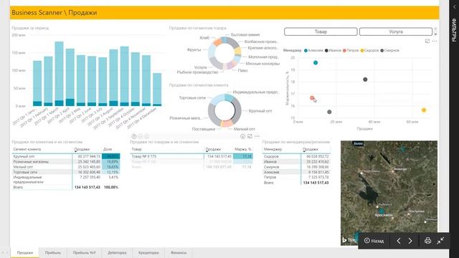This screenshot has width=459, height=258.
Task: Select the Пиво segment label
Action: pos(242,70)
